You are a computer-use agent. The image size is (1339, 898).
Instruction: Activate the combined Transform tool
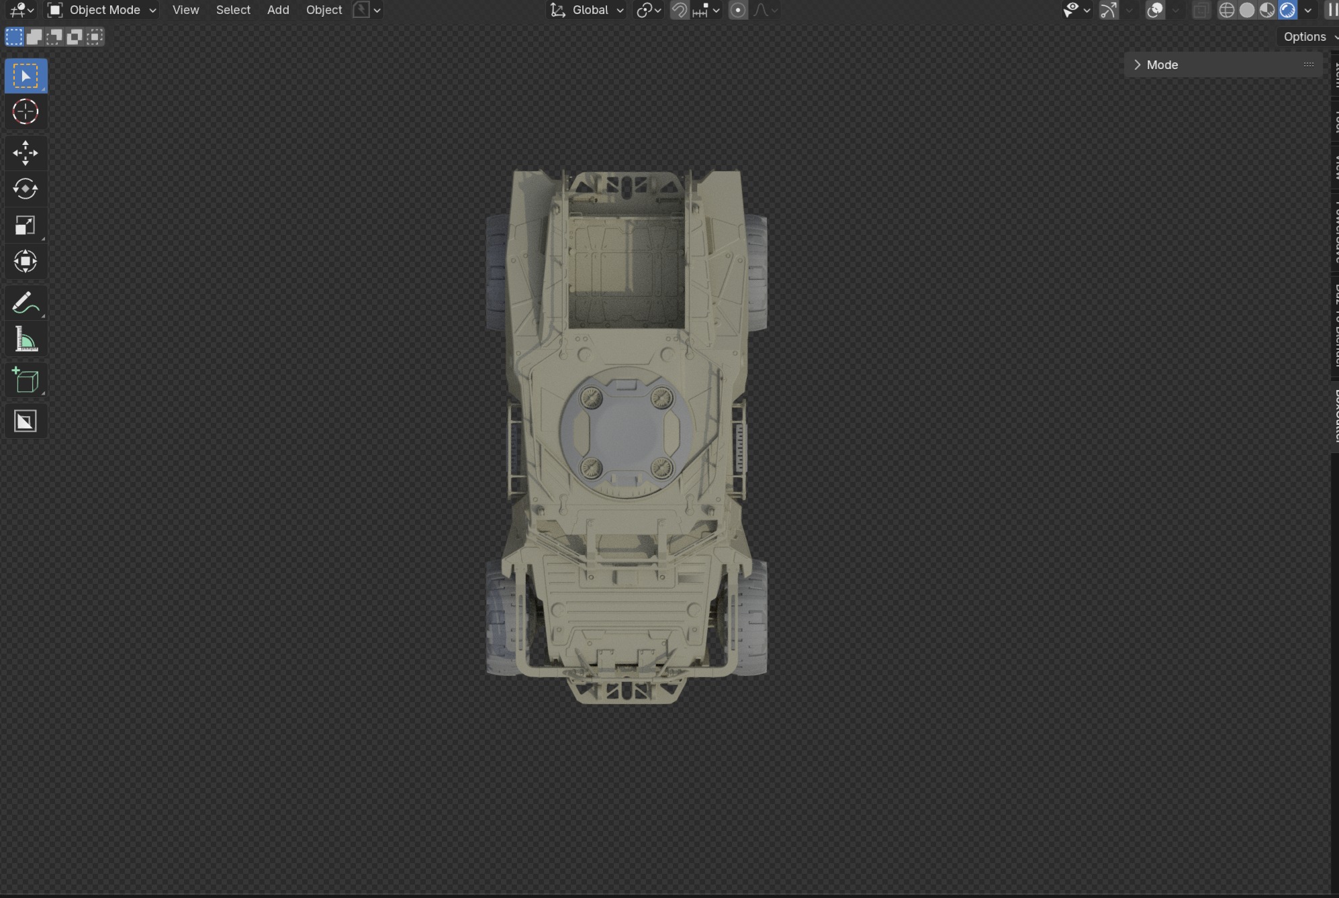26,262
